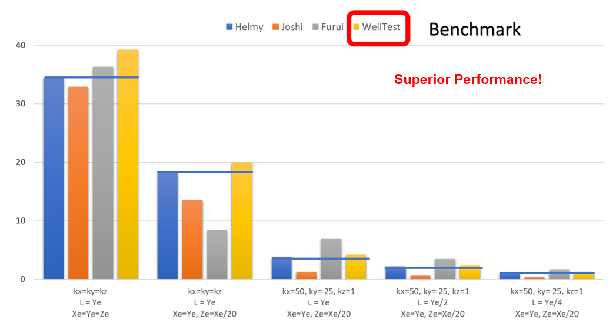The image size is (616, 323).
Task: Click the L = Ye/2 category label
Action: point(432,302)
